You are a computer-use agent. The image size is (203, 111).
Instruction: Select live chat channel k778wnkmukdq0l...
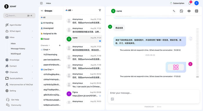tap(52, 100)
